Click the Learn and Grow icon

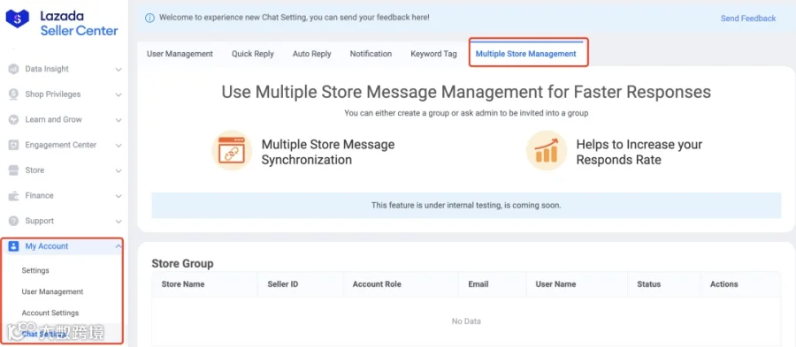coord(13,119)
